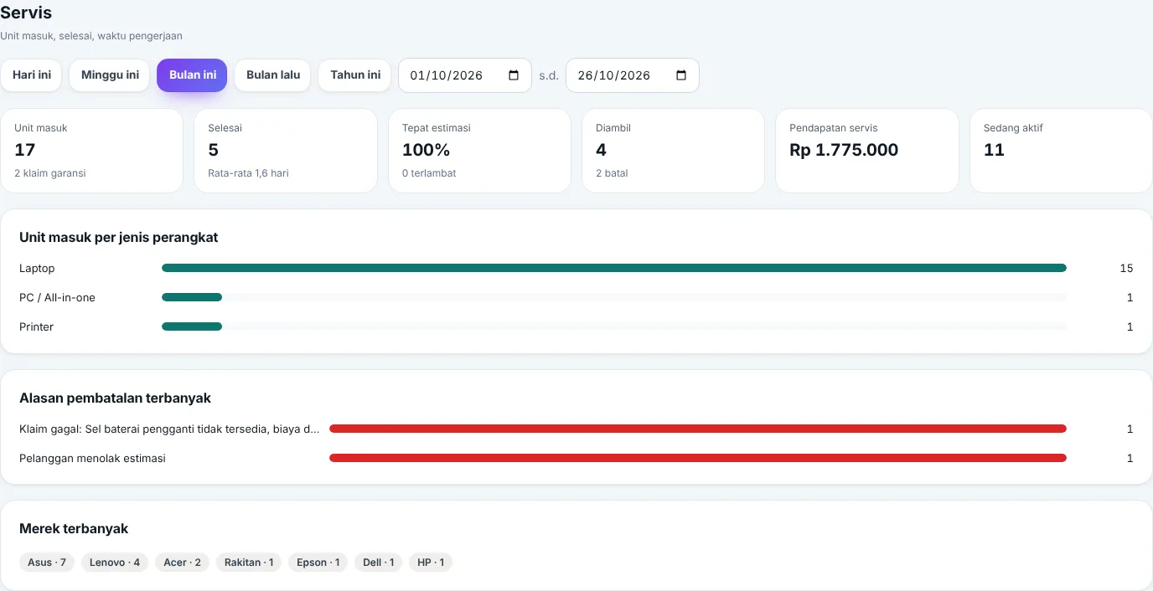This screenshot has width=1153, height=591.
Task: Click the Acer · 2 brand chip
Action: 182,563
